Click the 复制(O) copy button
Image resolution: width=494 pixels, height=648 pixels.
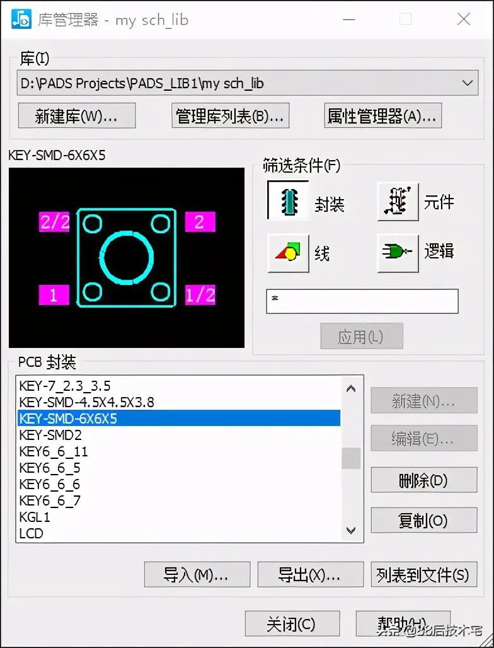pos(424,520)
